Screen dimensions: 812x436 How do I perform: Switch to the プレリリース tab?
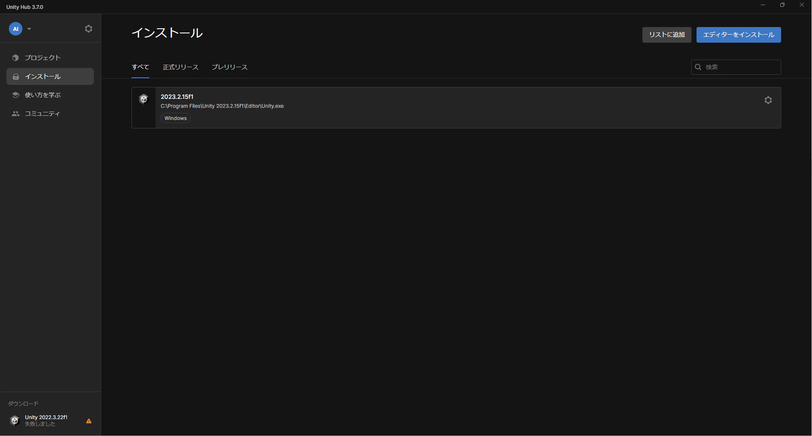230,67
